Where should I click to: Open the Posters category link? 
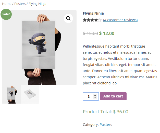pyautogui.click(x=106, y=125)
